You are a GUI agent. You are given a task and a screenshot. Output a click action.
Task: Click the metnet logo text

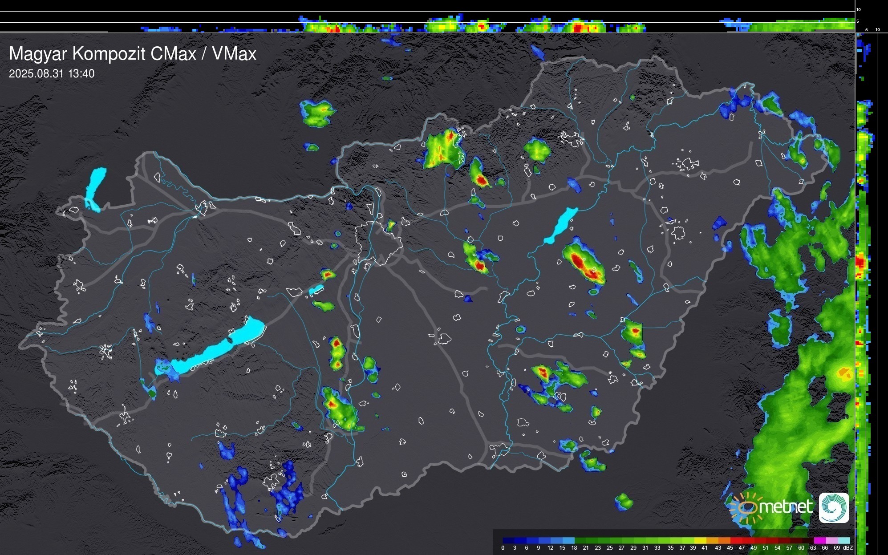click(x=786, y=507)
